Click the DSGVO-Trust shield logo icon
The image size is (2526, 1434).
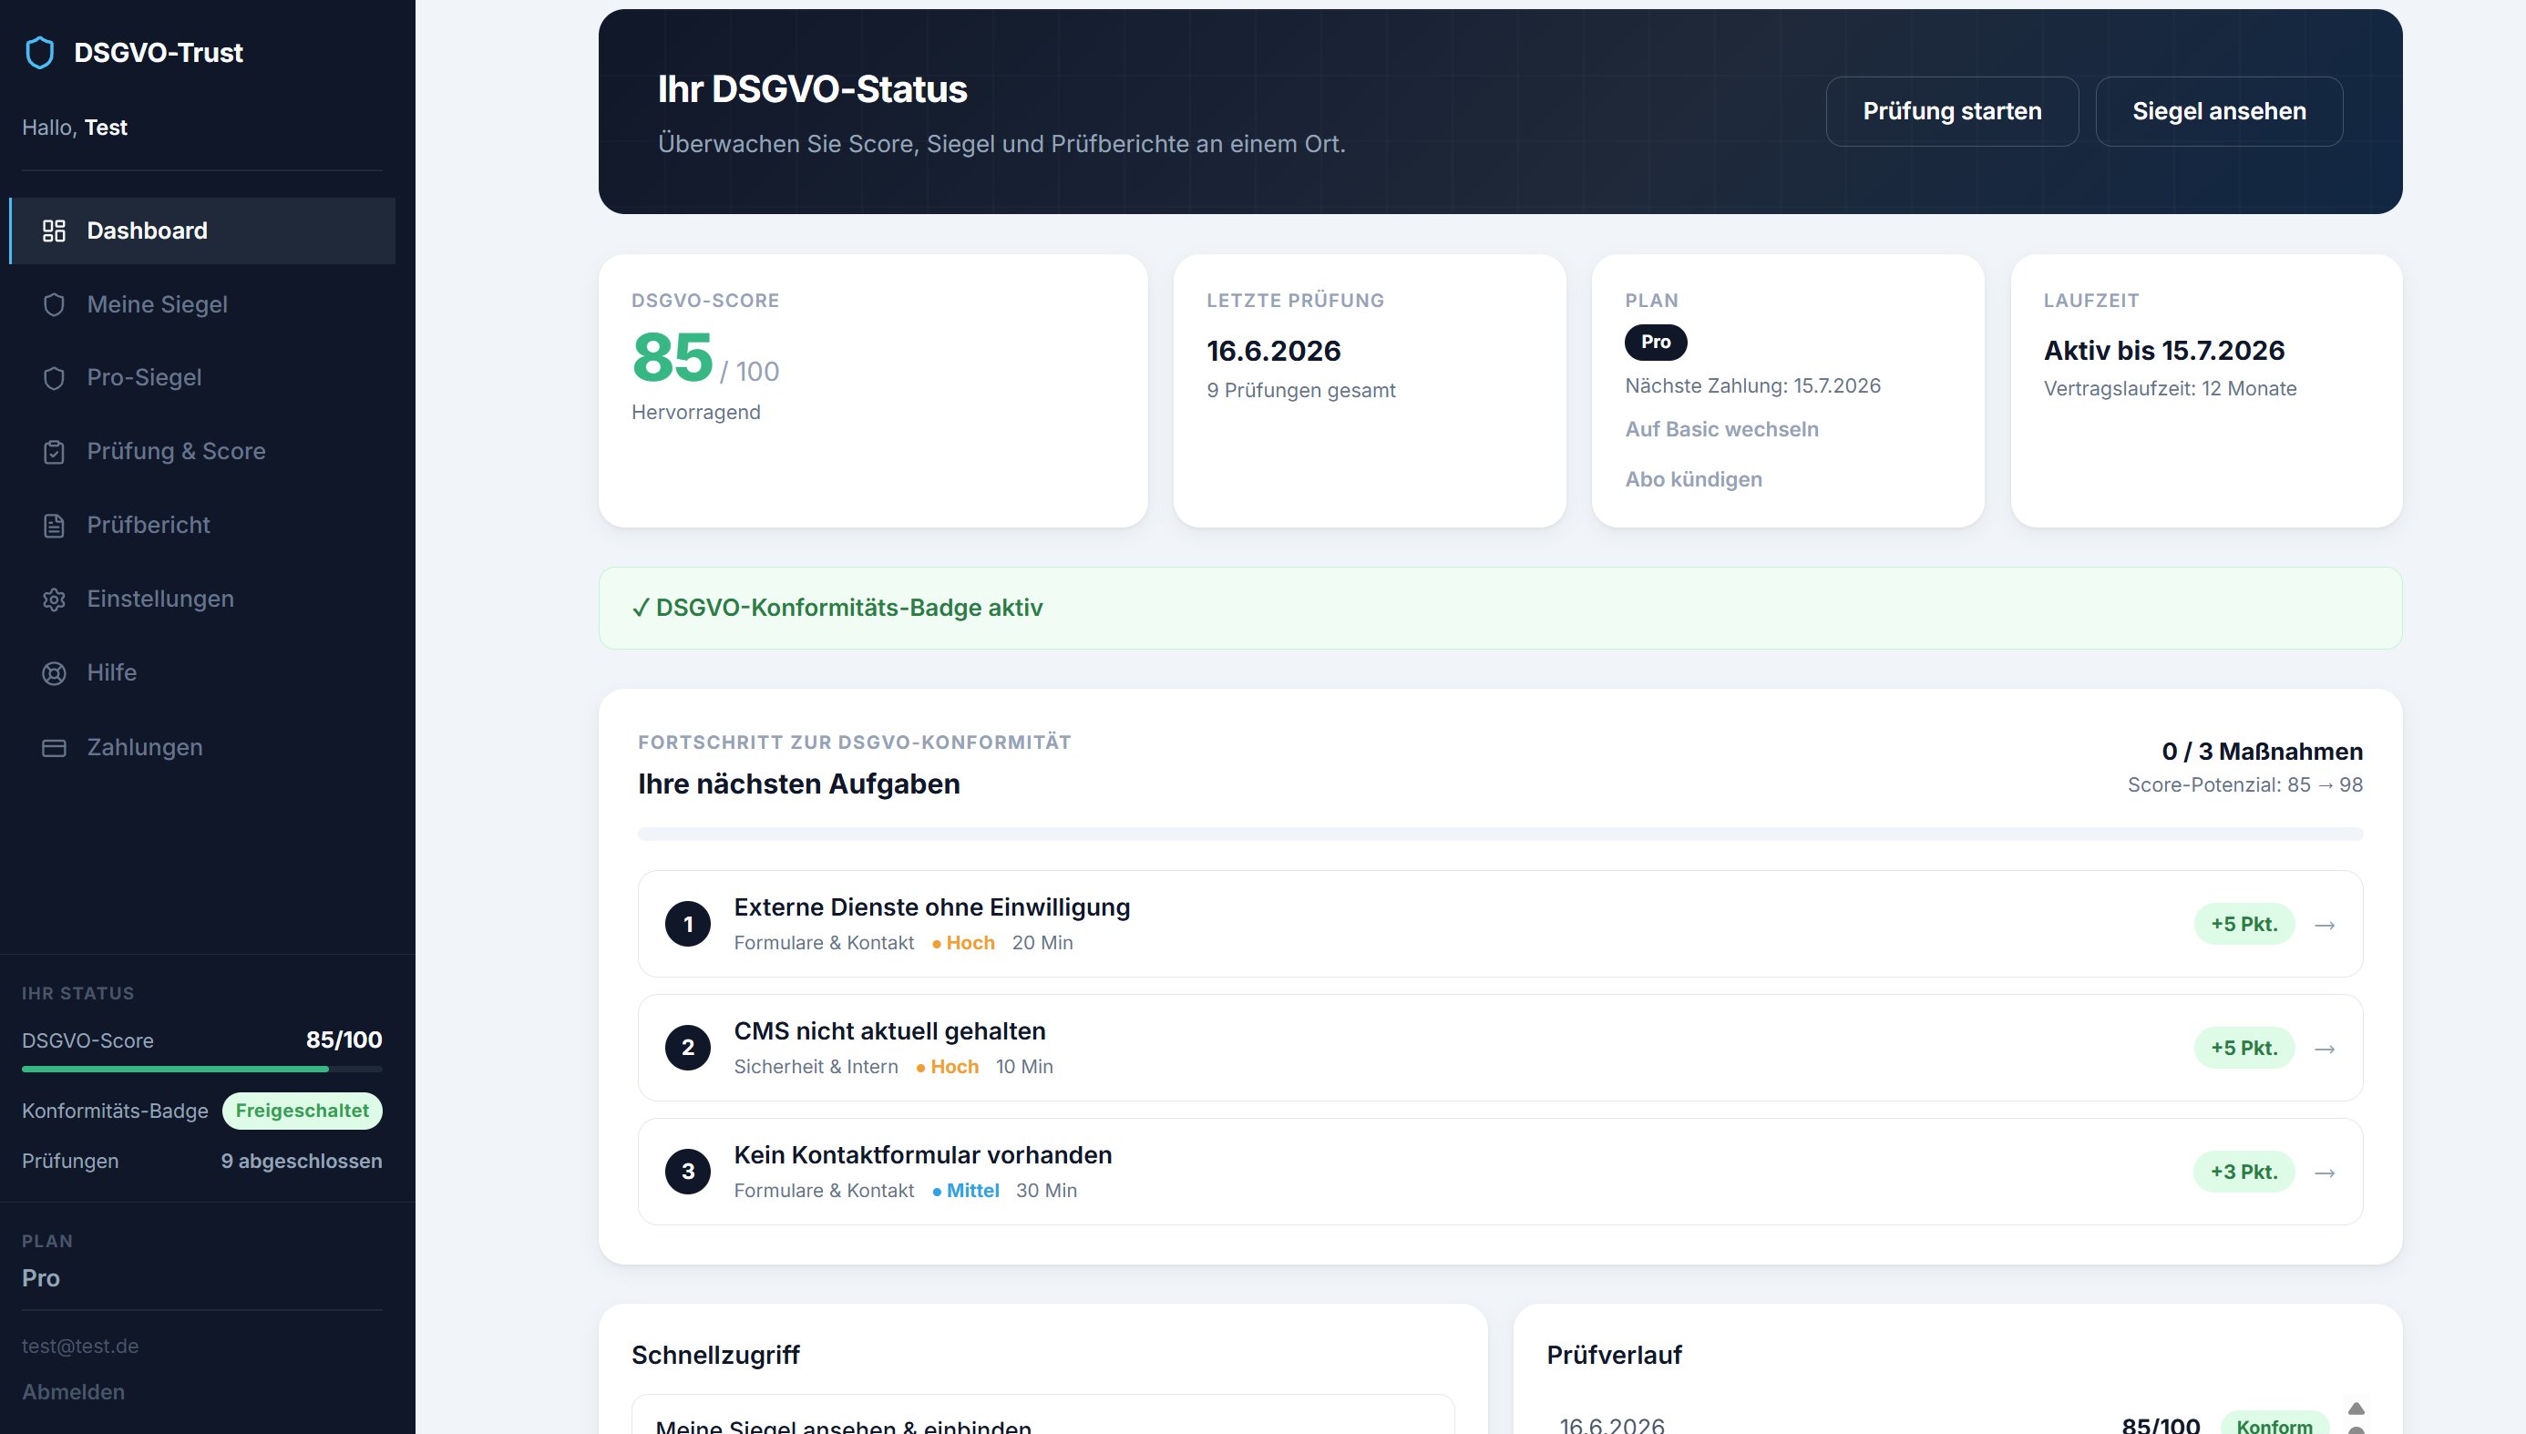(39, 53)
